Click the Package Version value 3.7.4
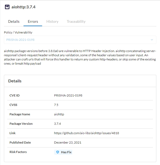 pyautogui.click(x=57, y=124)
